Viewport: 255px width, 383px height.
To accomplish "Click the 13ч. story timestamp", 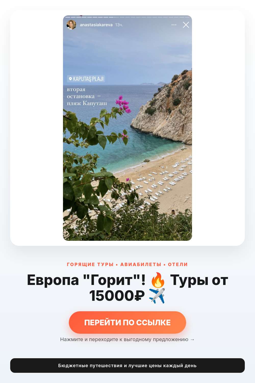I will click(119, 25).
